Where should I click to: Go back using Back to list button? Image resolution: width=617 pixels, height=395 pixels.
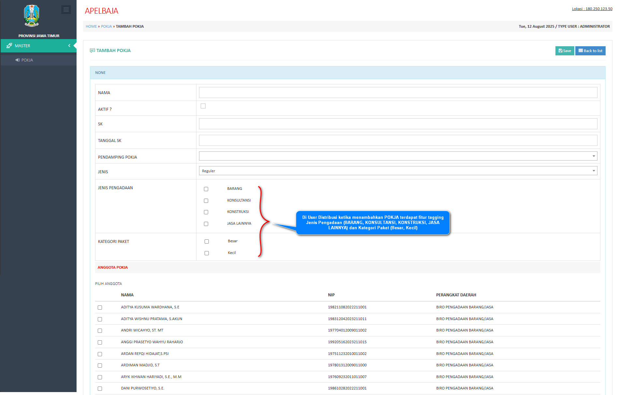[x=590, y=51]
